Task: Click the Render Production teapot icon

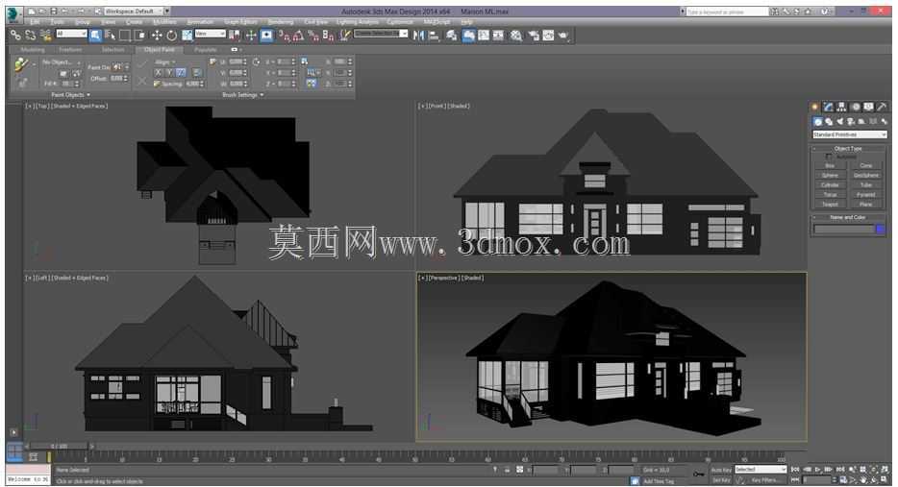Action: (563, 36)
